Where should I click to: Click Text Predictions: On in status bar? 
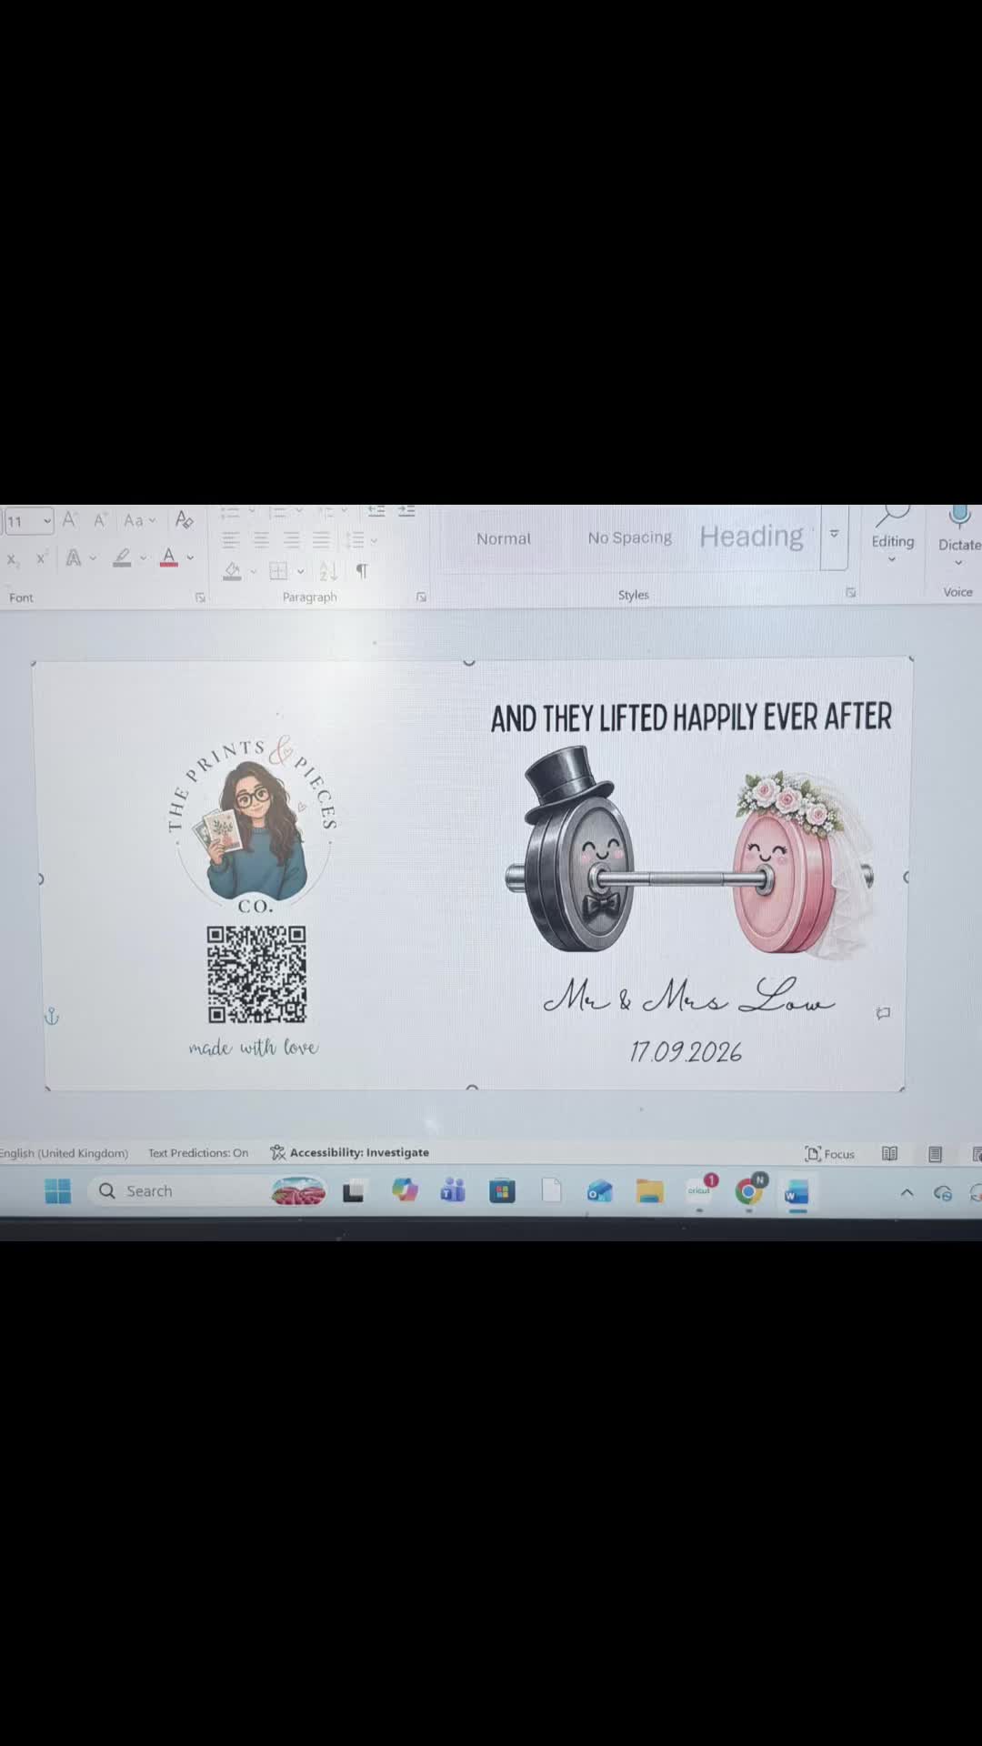point(198,1153)
